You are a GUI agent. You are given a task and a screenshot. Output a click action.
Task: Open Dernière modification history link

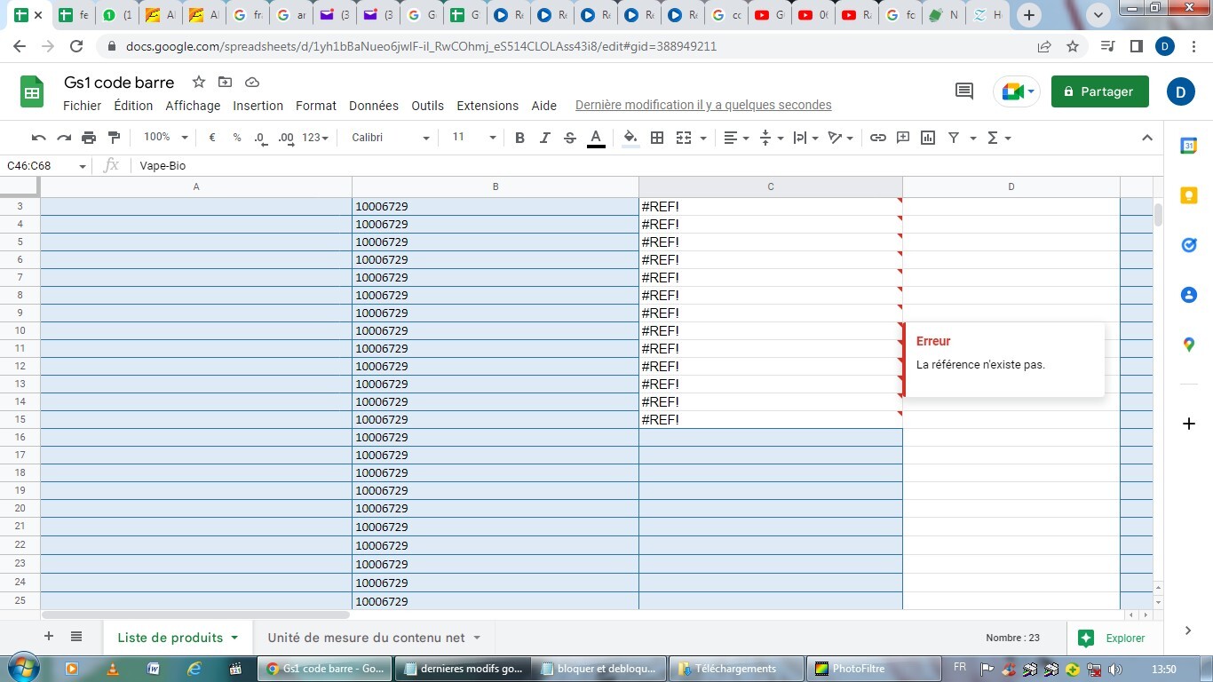point(703,105)
